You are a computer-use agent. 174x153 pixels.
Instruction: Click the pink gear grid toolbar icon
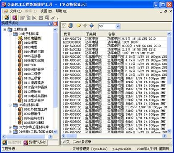coord(15,18)
